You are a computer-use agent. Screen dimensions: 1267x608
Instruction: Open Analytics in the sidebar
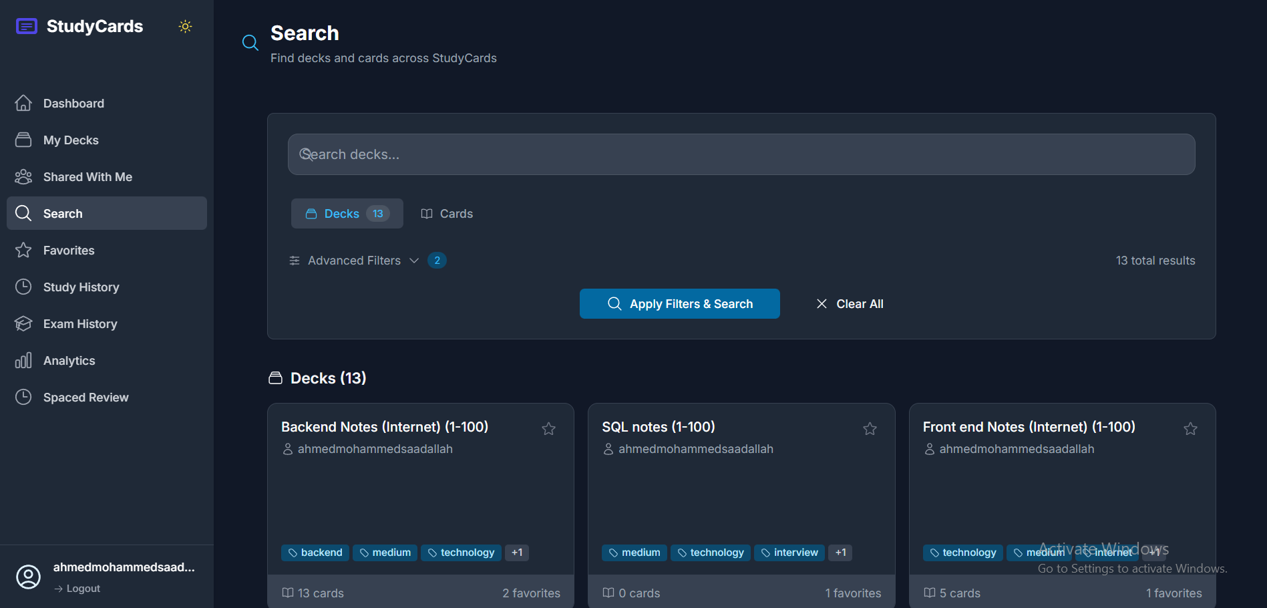pyautogui.click(x=107, y=360)
